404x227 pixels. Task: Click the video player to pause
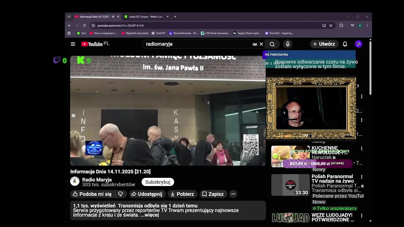tap(168, 111)
